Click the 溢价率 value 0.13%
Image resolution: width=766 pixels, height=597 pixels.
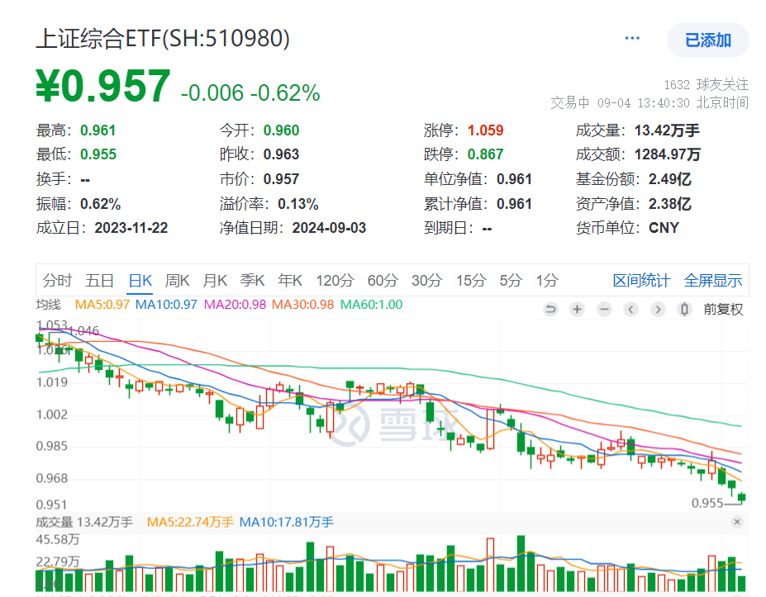click(x=298, y=204)
